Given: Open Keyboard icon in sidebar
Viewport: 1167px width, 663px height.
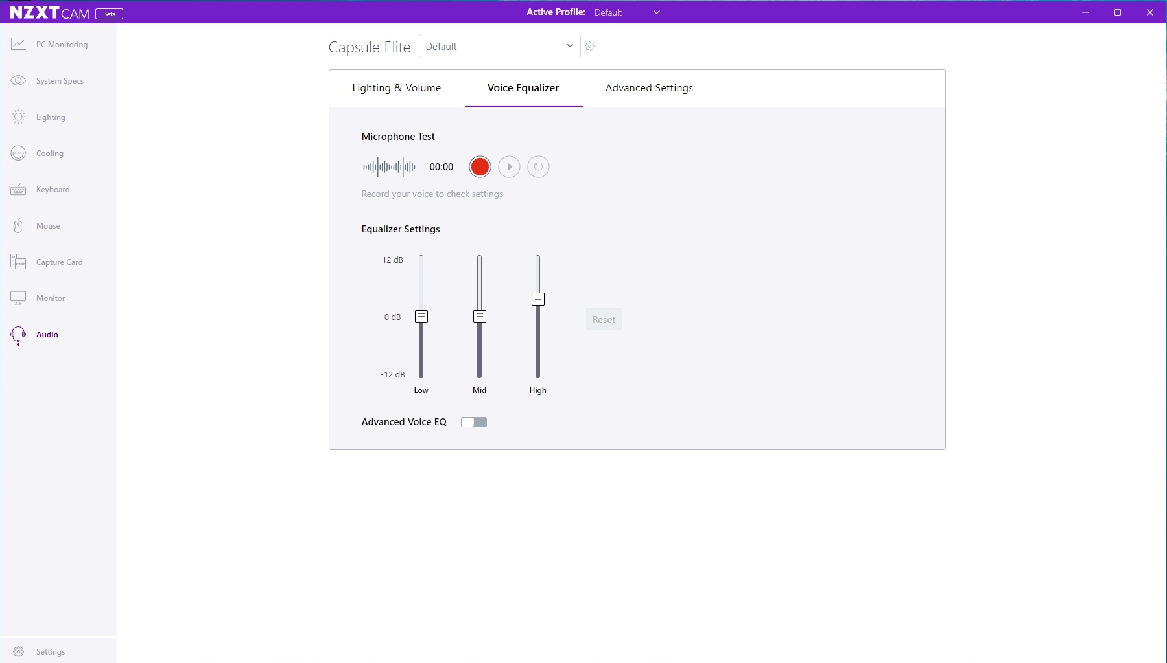Looking at the screenshot, I should 18,189.
